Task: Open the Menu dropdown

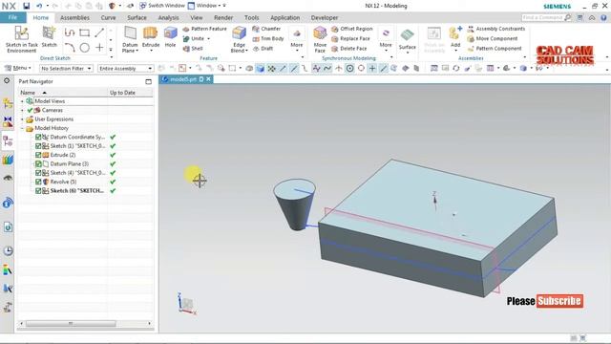Action: pyautogui.click(x=18, y=68)
